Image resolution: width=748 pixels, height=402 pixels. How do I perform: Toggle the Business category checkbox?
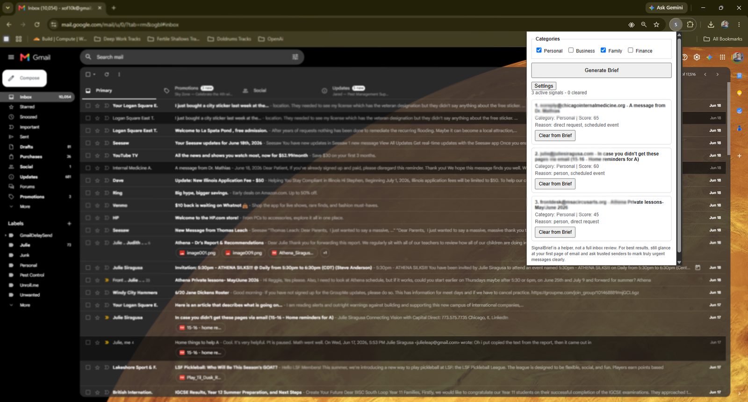571,50
